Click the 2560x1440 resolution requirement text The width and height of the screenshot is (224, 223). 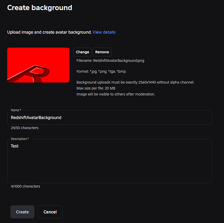click(x=135, y=82)
